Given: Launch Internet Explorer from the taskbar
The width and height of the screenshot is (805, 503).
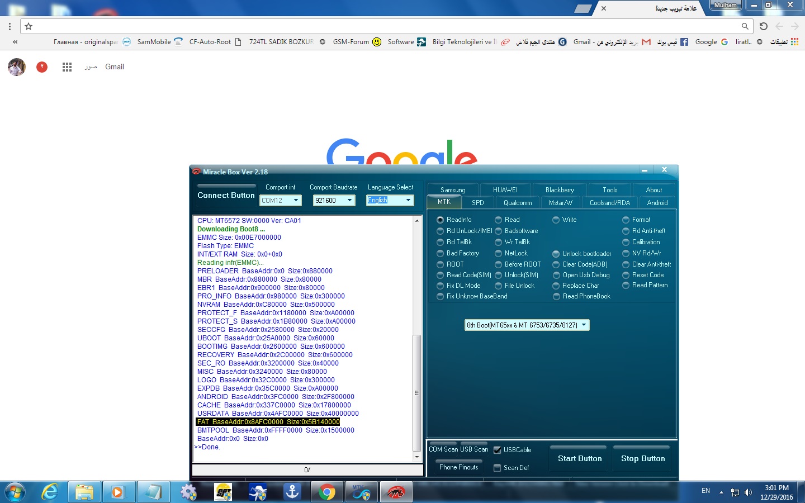Looking at the screenshot, I should pos(50,492).
